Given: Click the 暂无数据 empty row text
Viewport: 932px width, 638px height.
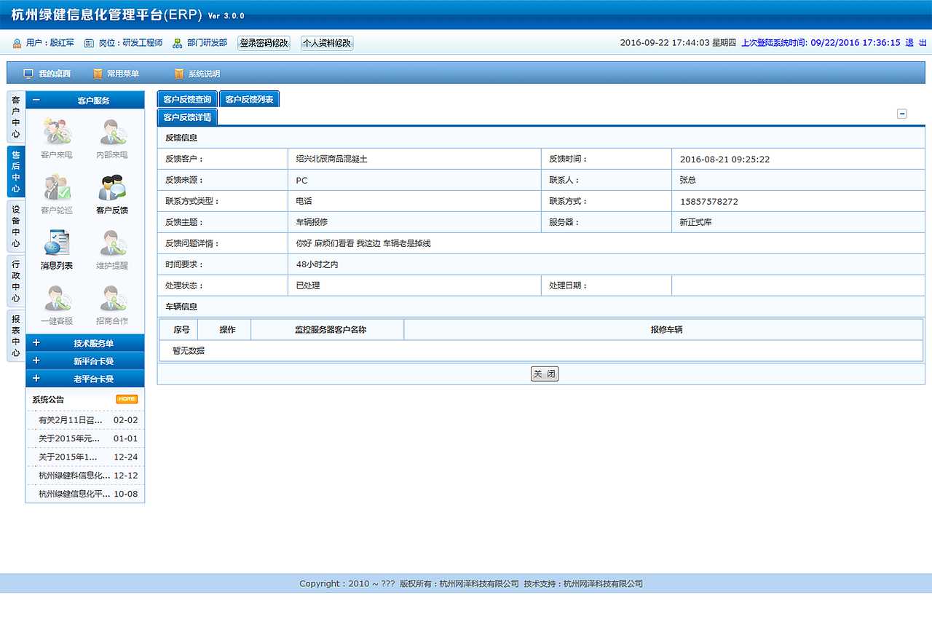Looking at the screenshot, I should click(189, 350).
